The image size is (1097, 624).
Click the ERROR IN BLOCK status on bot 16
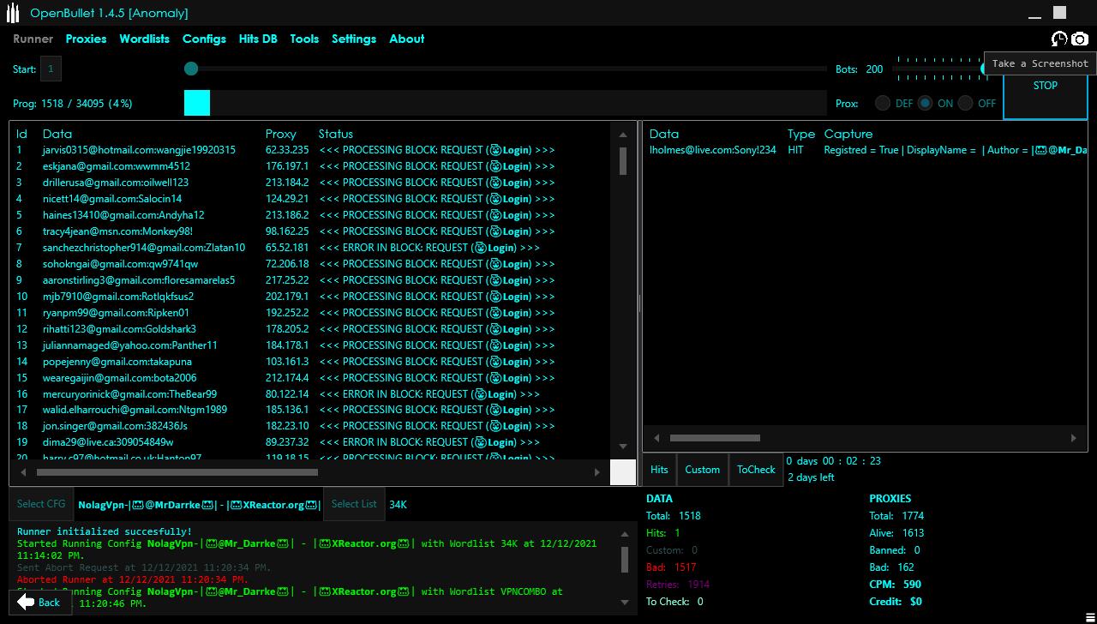point(429,394)
